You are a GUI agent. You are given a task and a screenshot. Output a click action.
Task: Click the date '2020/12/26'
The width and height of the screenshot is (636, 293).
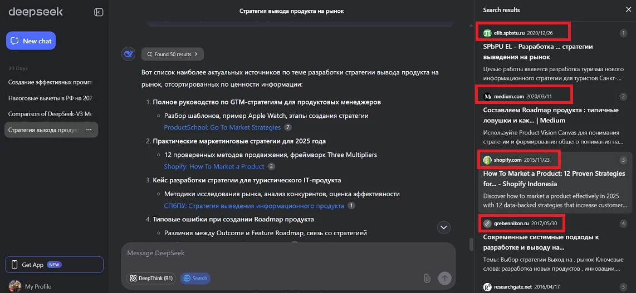[540, 33]
